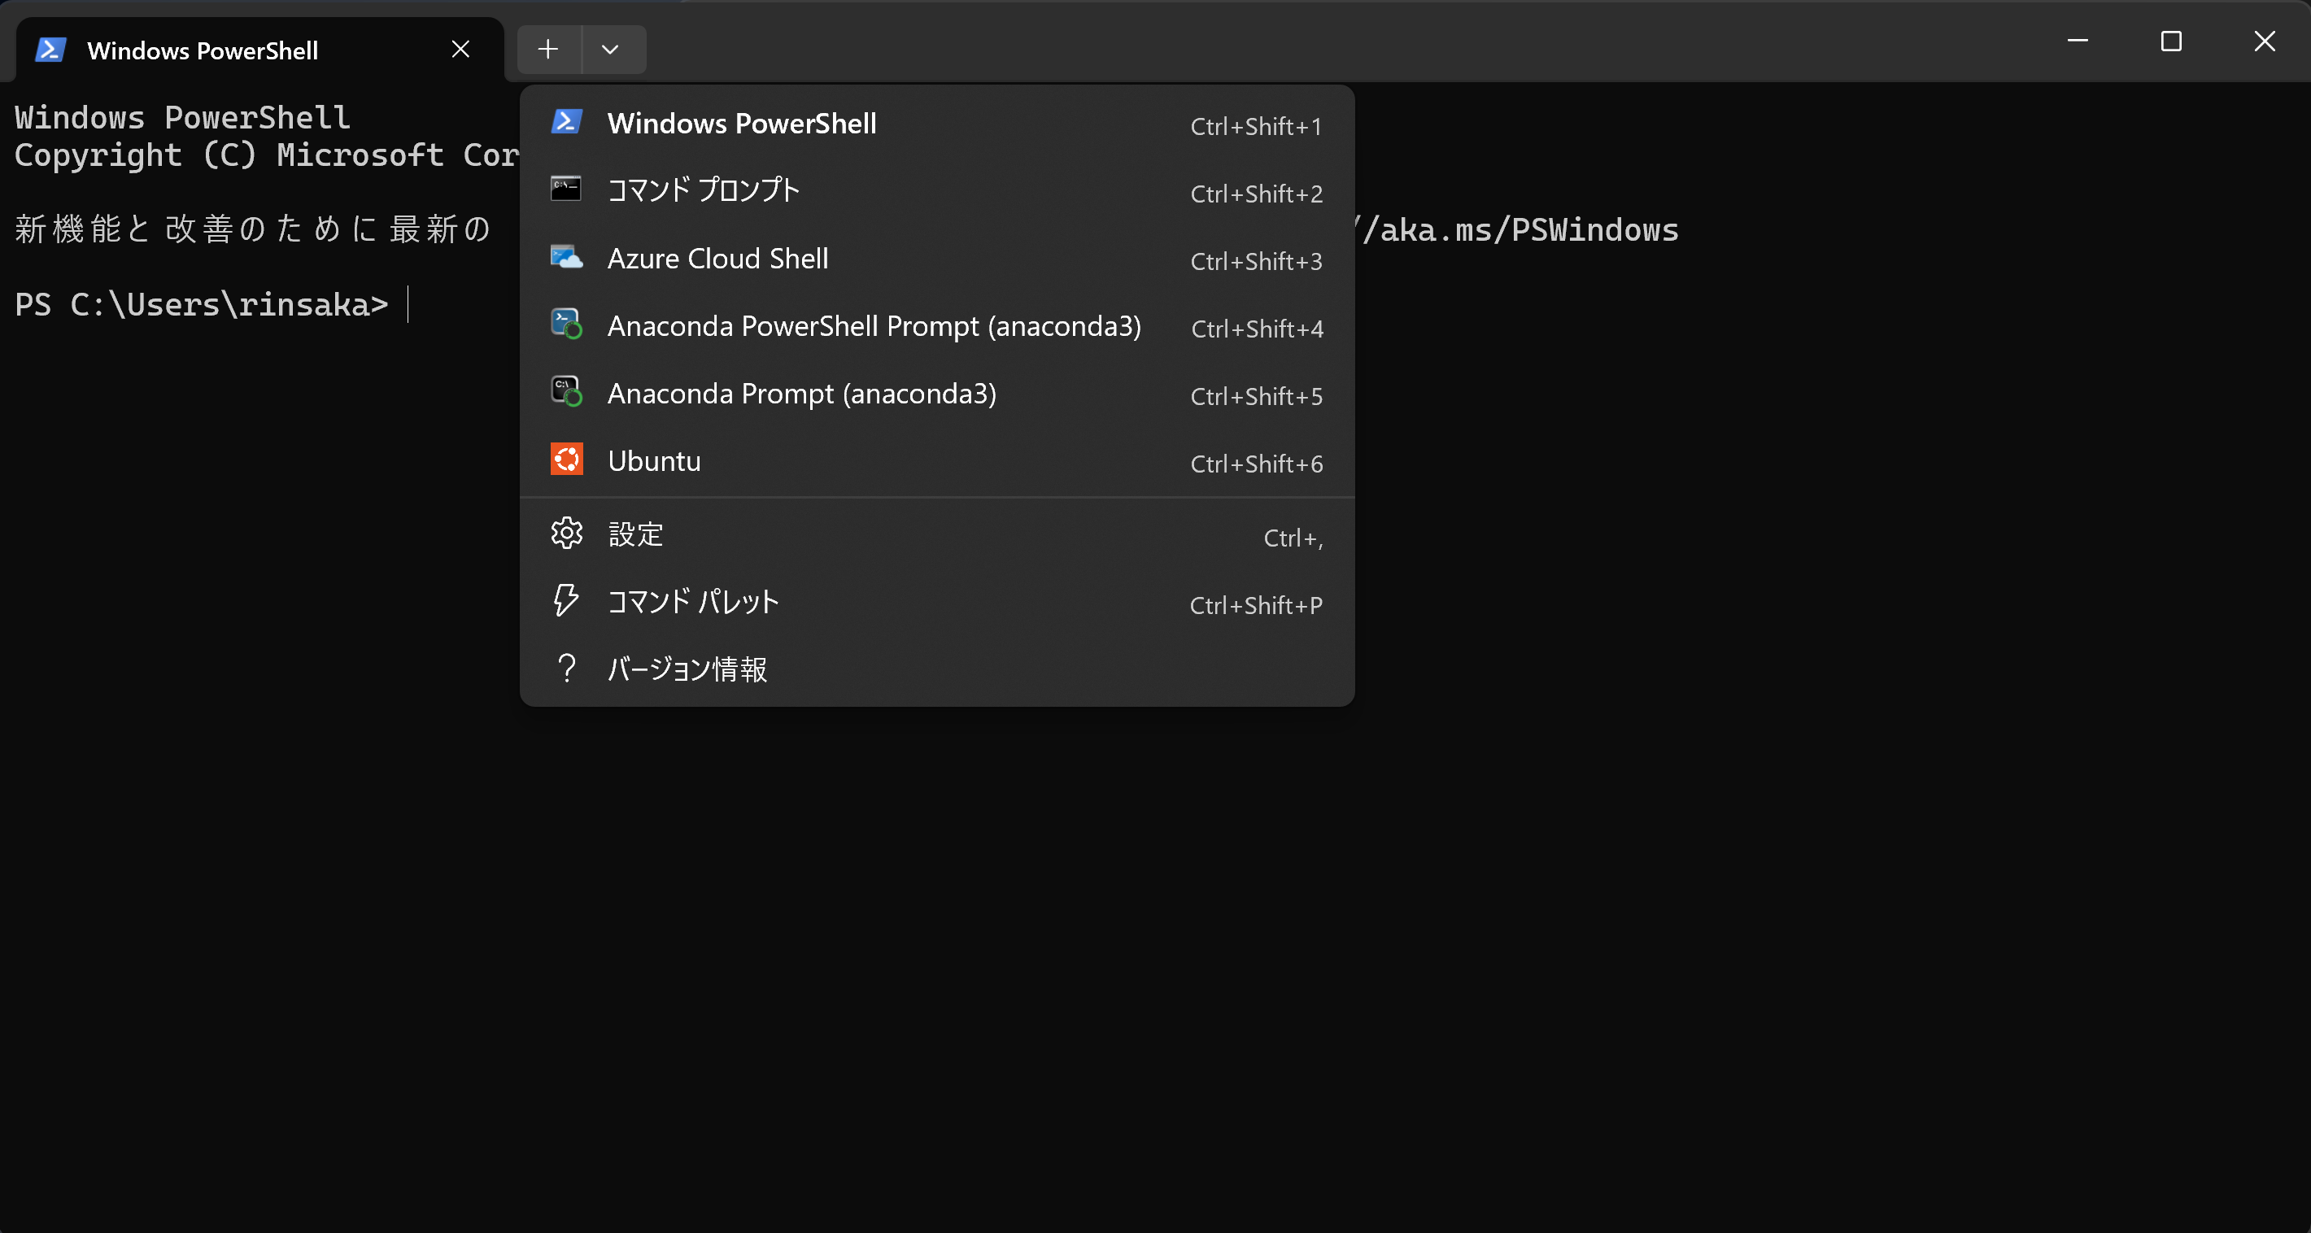Click the version info question mark icon
This screenshot has width=2311, height=1233.
(566, 669)
